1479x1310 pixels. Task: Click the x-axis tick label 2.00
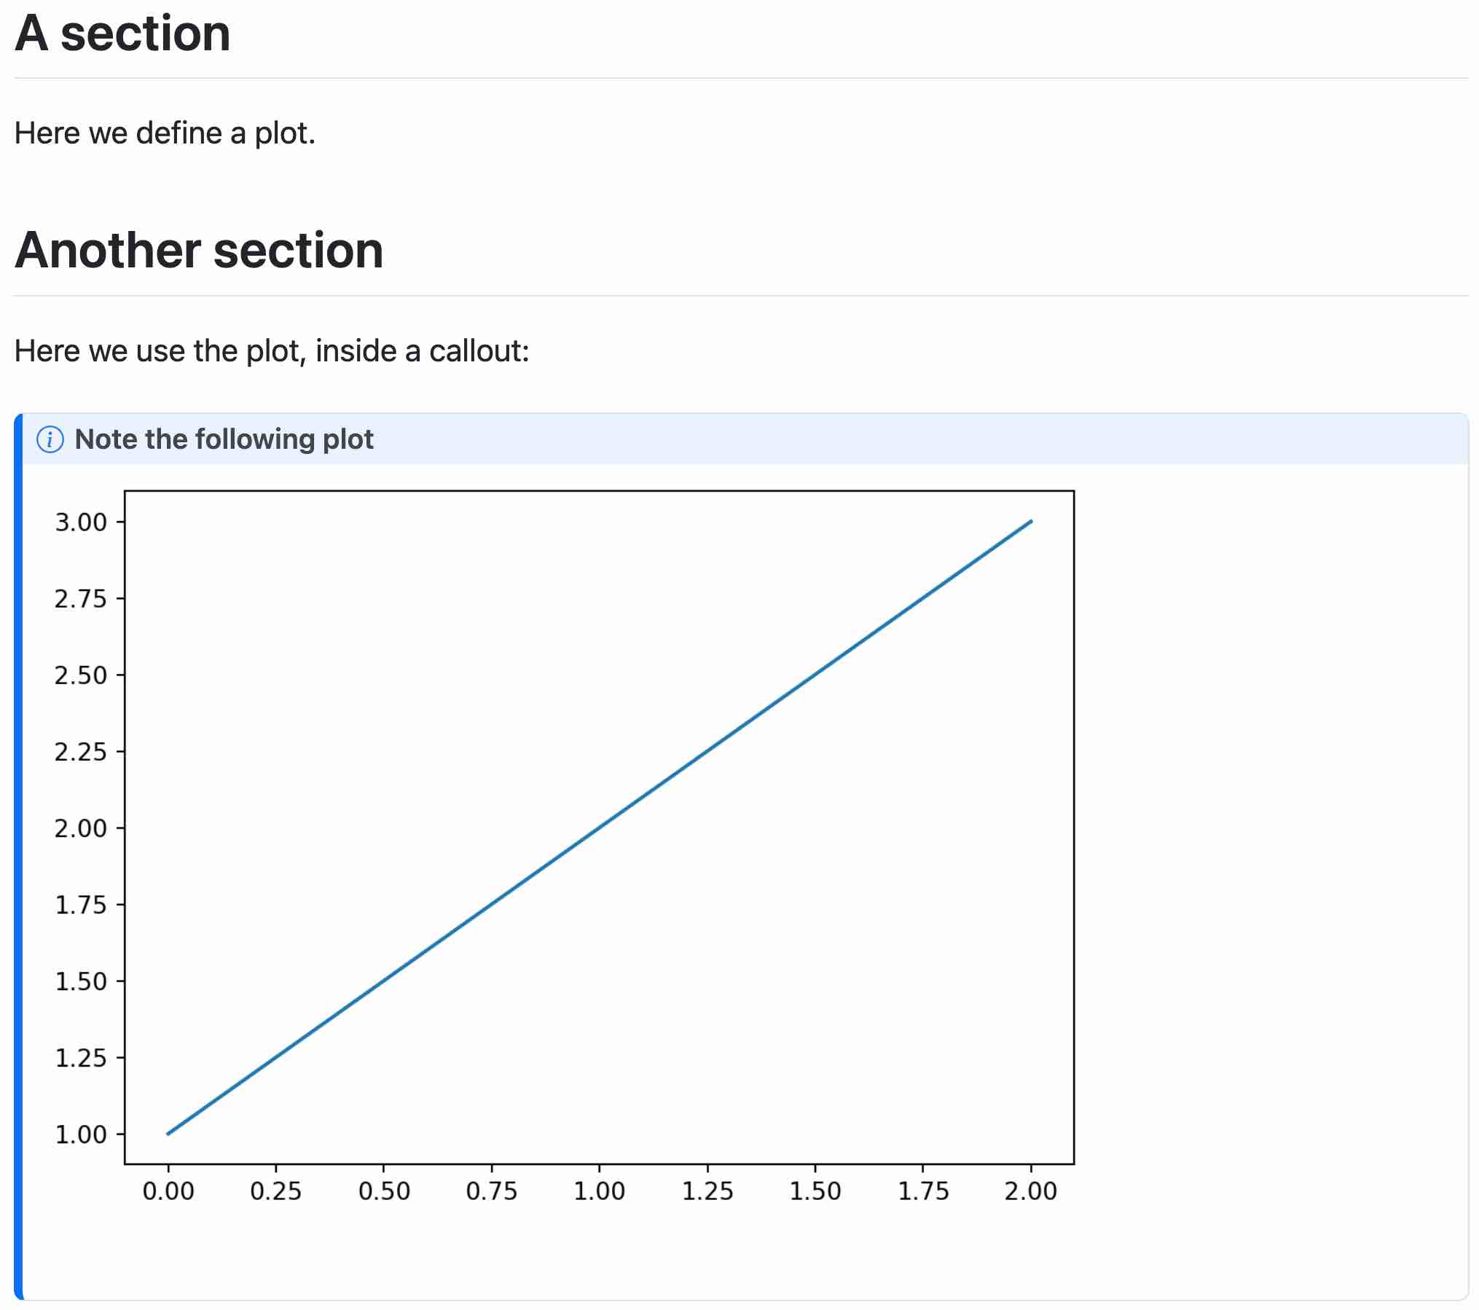(1030, 1191)
